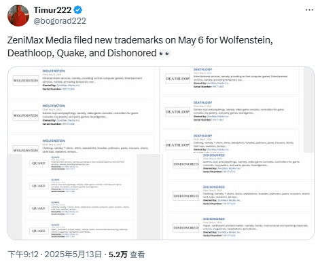Click the WOLFENSTEIN logo box in first listing

pyautogui.click(x=26, y=81)
